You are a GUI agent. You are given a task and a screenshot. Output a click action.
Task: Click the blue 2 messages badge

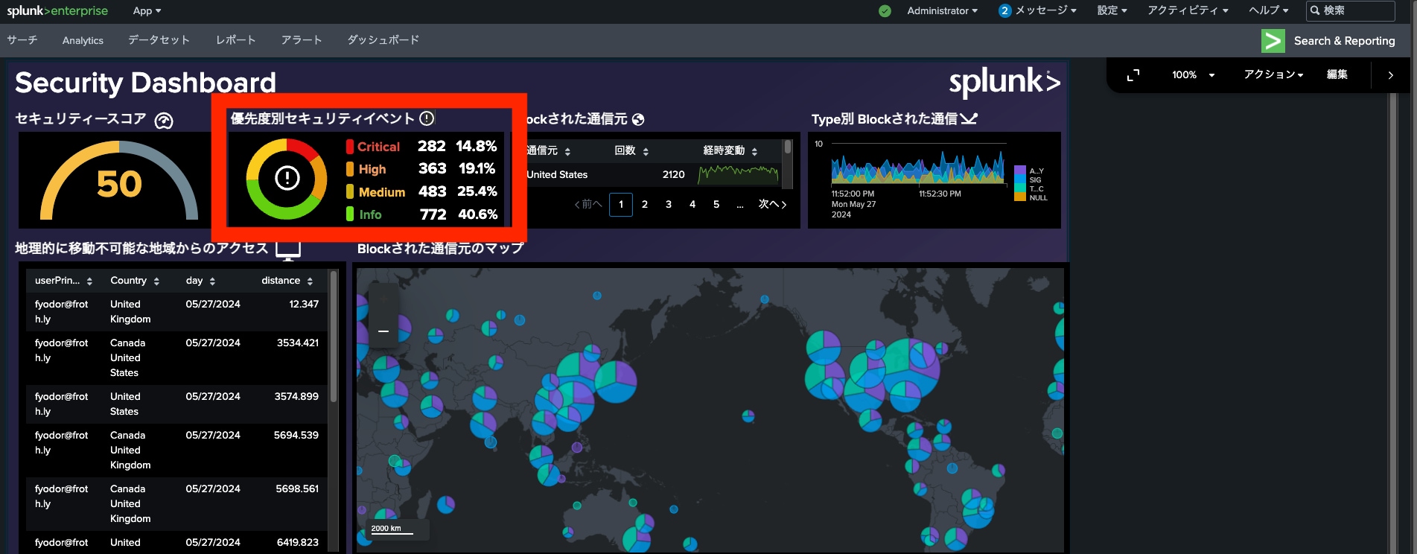point(1005,10)
